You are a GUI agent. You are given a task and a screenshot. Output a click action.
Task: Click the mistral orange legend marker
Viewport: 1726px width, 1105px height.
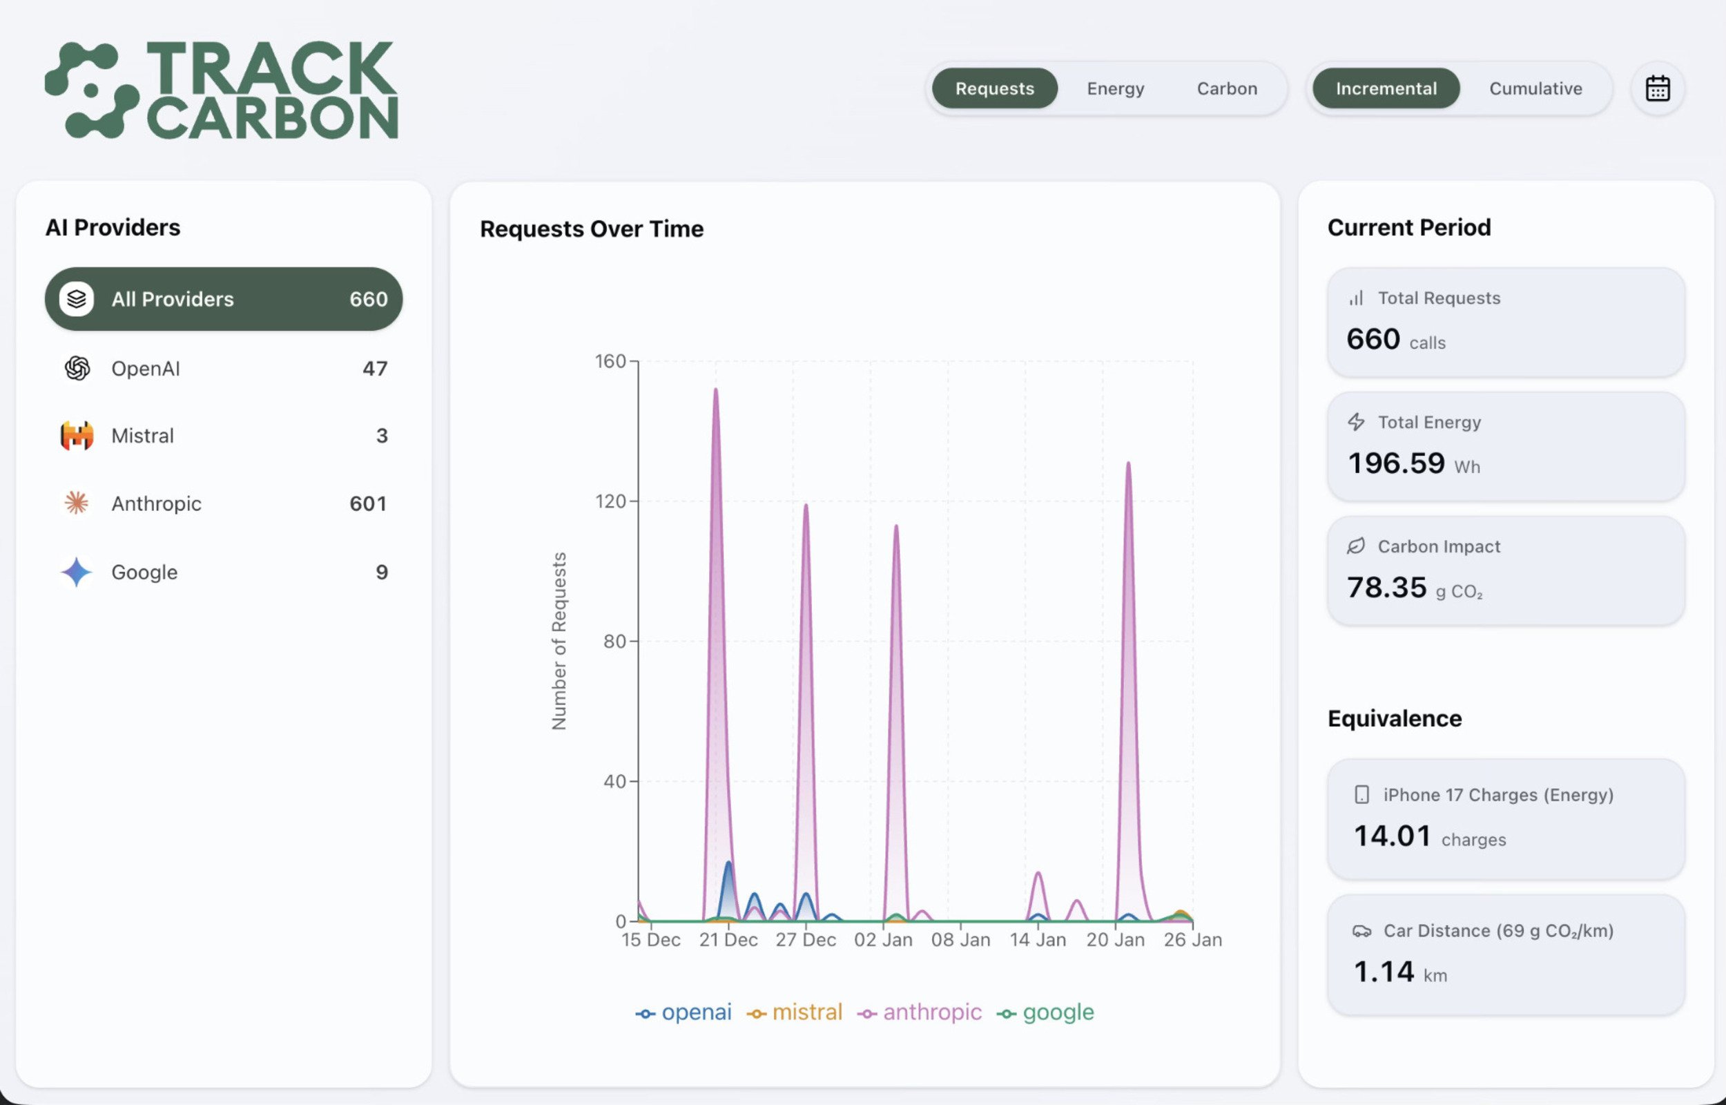(x=756, y=1014)
